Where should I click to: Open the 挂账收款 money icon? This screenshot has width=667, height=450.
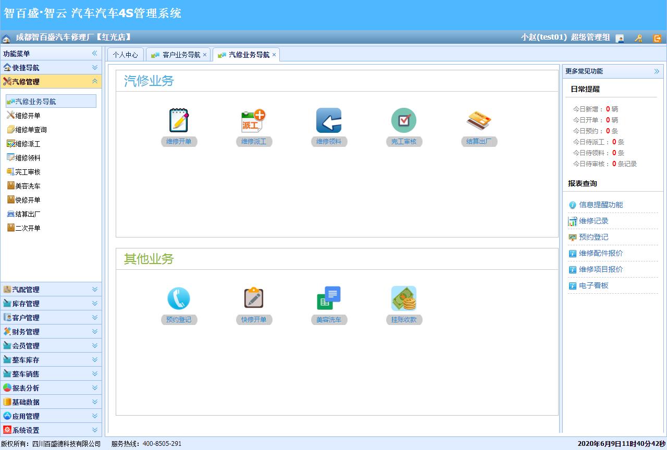click(x=404, y=298)
